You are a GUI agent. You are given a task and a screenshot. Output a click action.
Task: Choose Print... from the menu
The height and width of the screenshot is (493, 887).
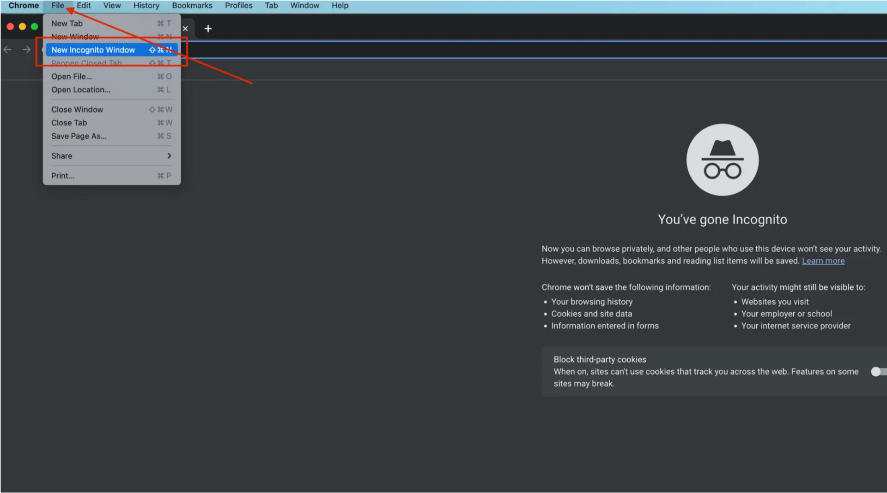111,176
